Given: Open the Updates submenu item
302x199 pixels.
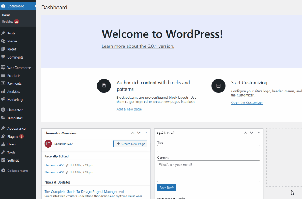Looking at the screenshot, I should point(7,22).
